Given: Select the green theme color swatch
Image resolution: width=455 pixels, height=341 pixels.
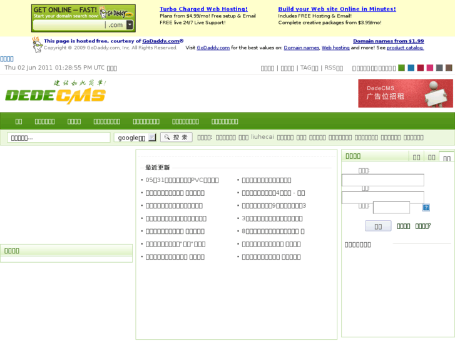Looking at the screenshot, I should pos(401,68).
